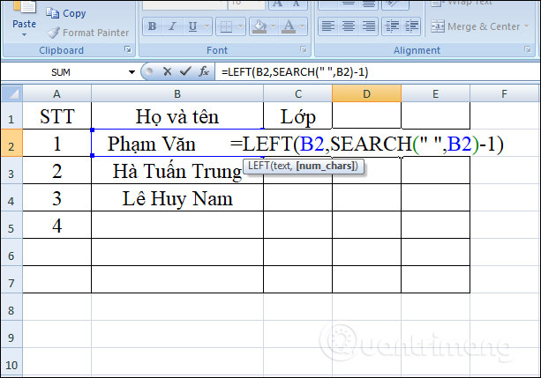This screenshot has width=541, height=378.
Task: Align text right
Action: click(x=369, y=26)
